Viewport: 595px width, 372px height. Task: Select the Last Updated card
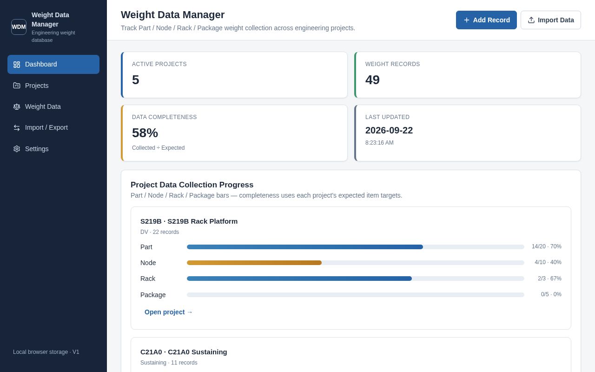(468, 133)
